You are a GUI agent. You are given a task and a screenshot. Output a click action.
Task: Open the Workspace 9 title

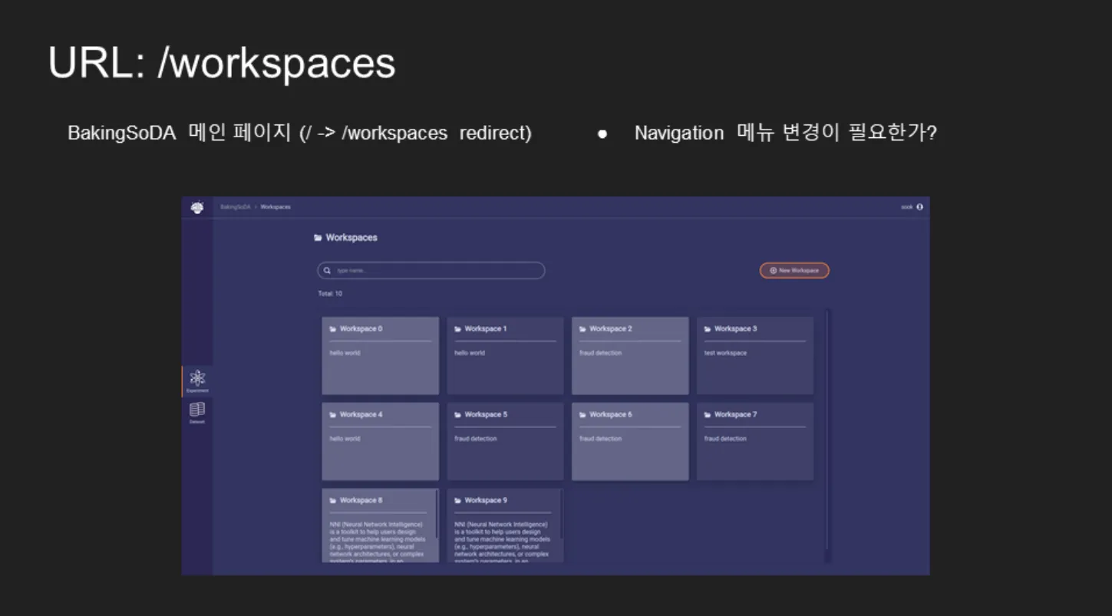click(x=486, y=501)
